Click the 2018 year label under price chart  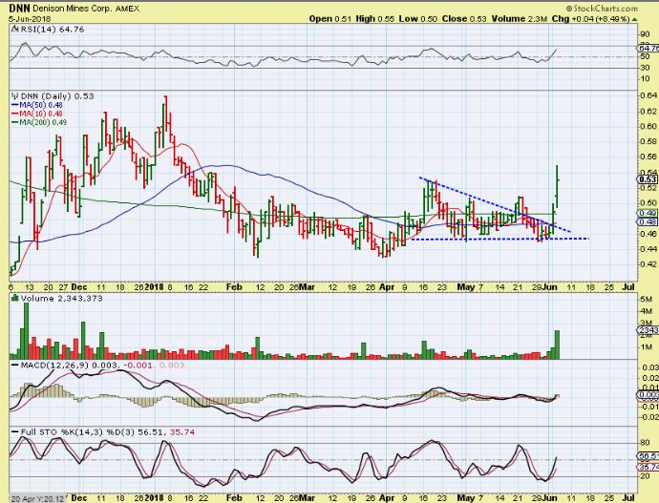(x=154, y=287)
